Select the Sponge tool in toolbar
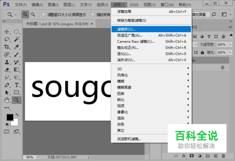The height and width of the screenshot is (161, 235). (x=16, y=77)
